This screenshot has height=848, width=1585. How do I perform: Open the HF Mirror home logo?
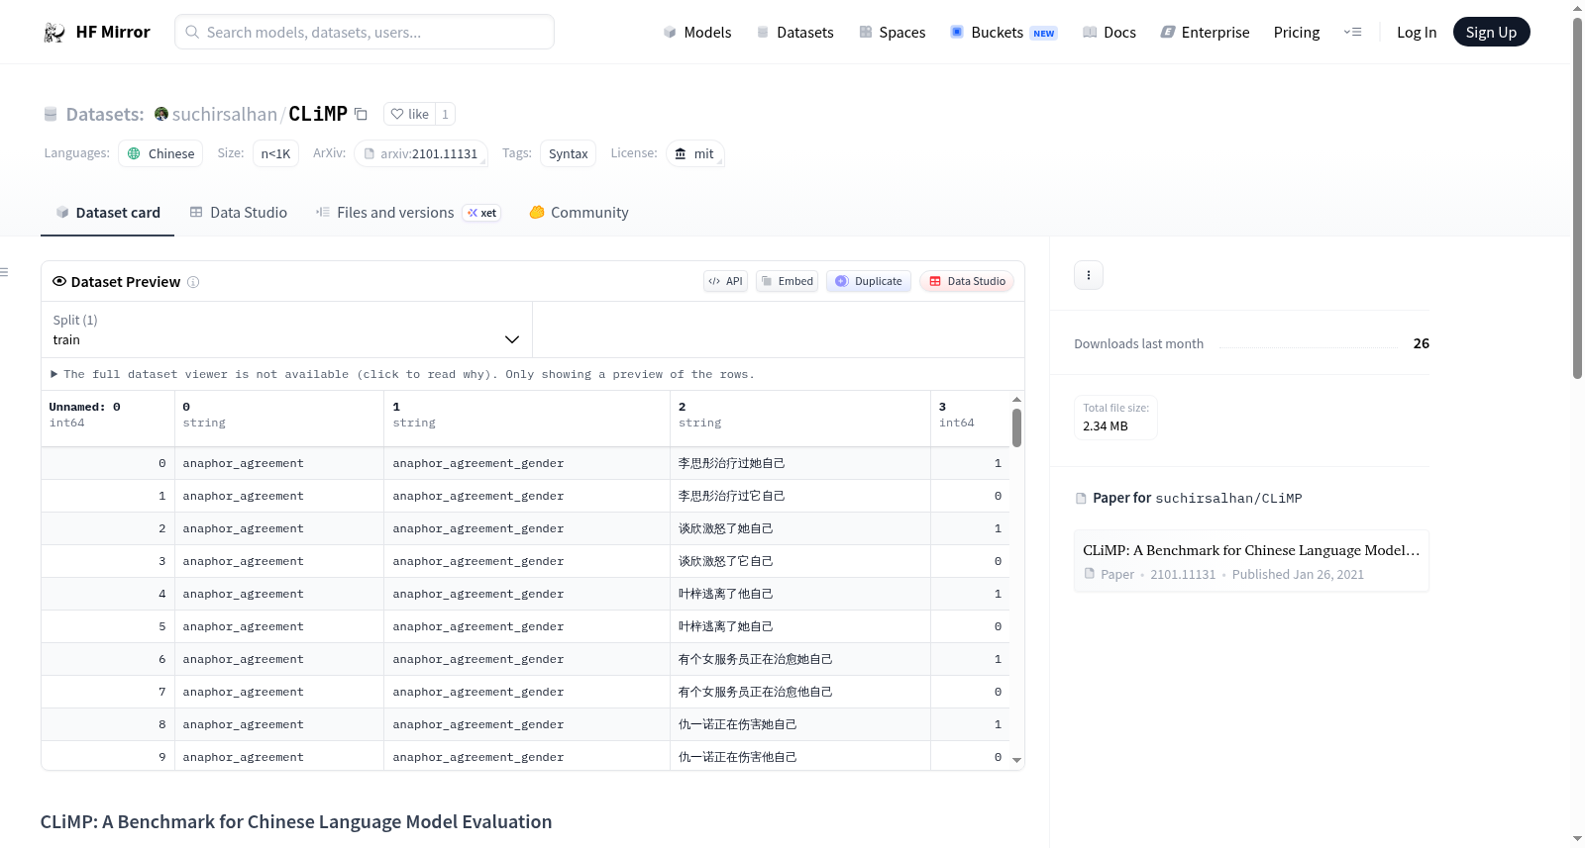(x=96, y=32)
